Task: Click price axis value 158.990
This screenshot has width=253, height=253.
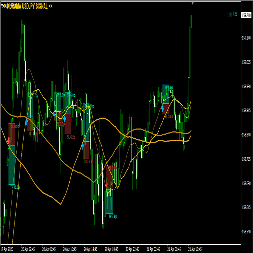Action: click(246, 86)
